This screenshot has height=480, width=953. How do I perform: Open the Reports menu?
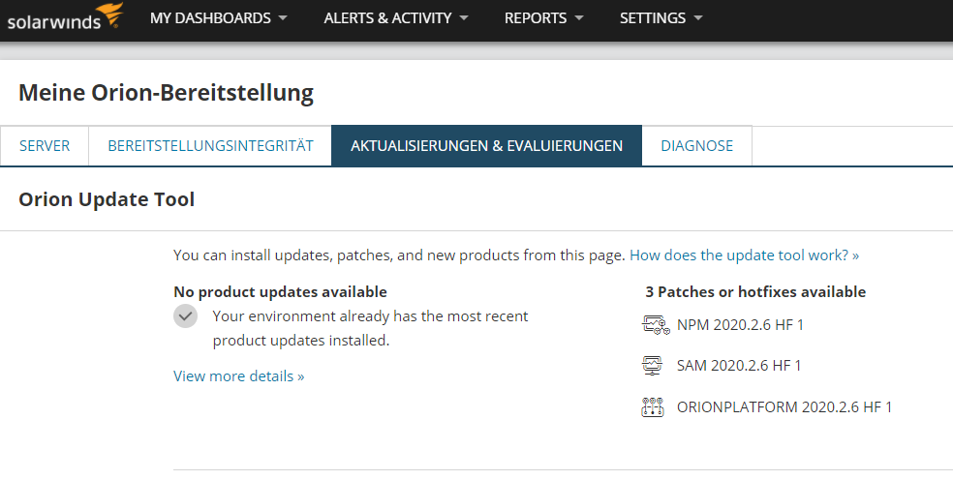click(543, 18)
